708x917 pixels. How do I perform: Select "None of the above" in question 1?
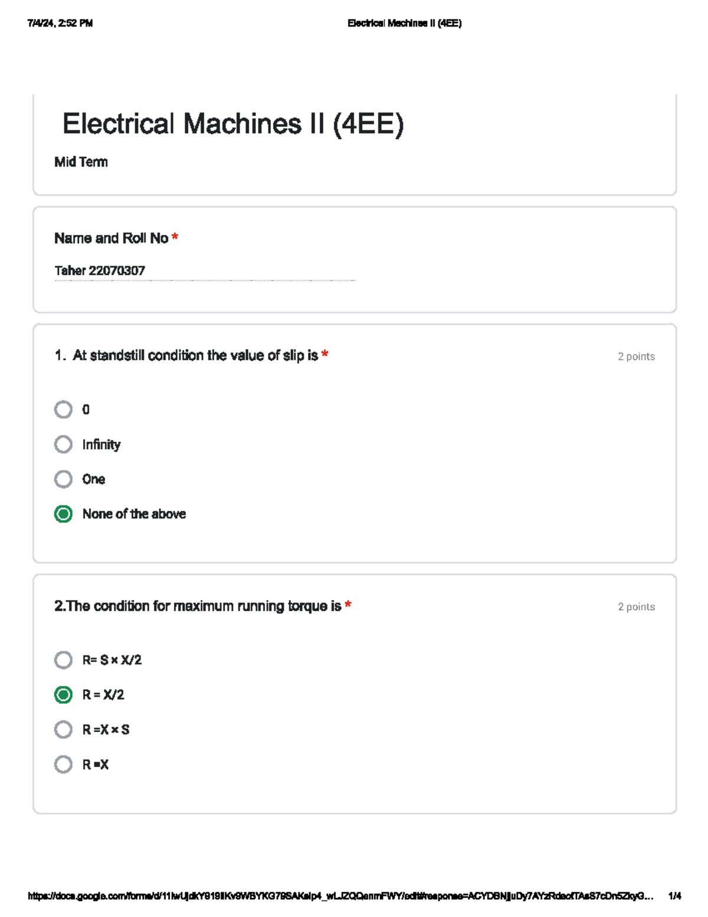(64, 514)
